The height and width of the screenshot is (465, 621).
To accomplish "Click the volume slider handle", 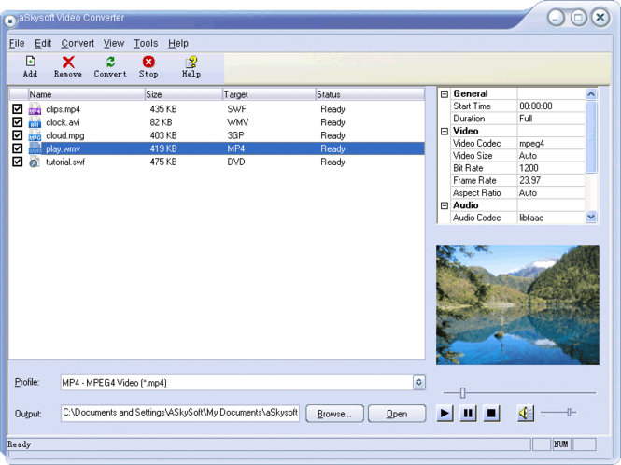I will [569, 413].
